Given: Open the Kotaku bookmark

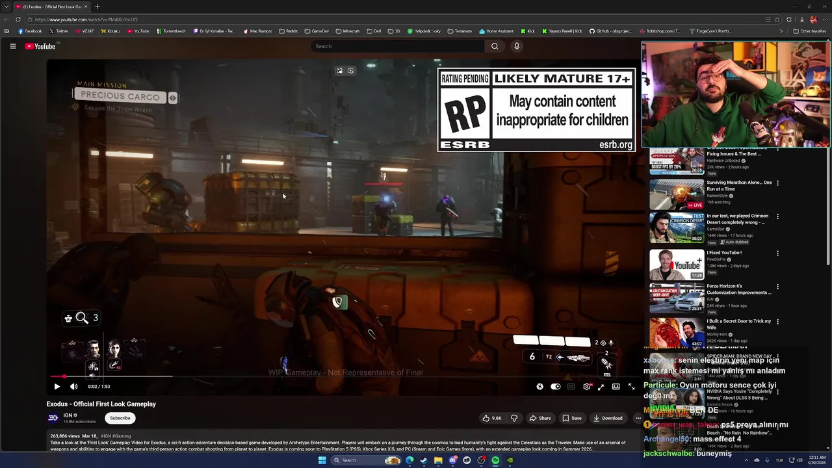Looking at the screenshot, I should click(x=110, y=31).
